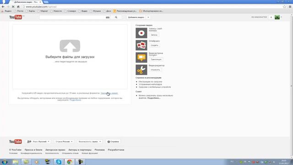Open the Авторы и партнеры footer link
Screen dimensions: 293x165
tap(80, 150)
